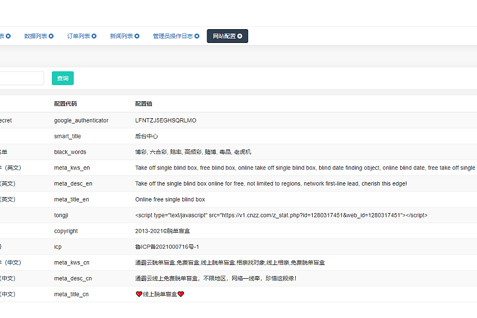This screenshot has height=318, width=477.
Task: Select the icp config code
Action: tap(58, 247)
